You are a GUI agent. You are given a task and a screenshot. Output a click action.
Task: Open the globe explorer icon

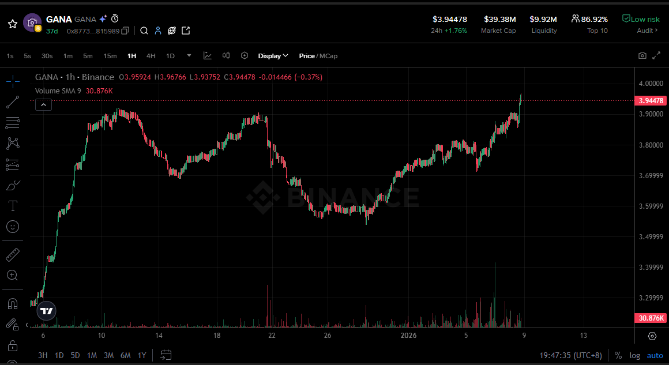pos(172,31)
